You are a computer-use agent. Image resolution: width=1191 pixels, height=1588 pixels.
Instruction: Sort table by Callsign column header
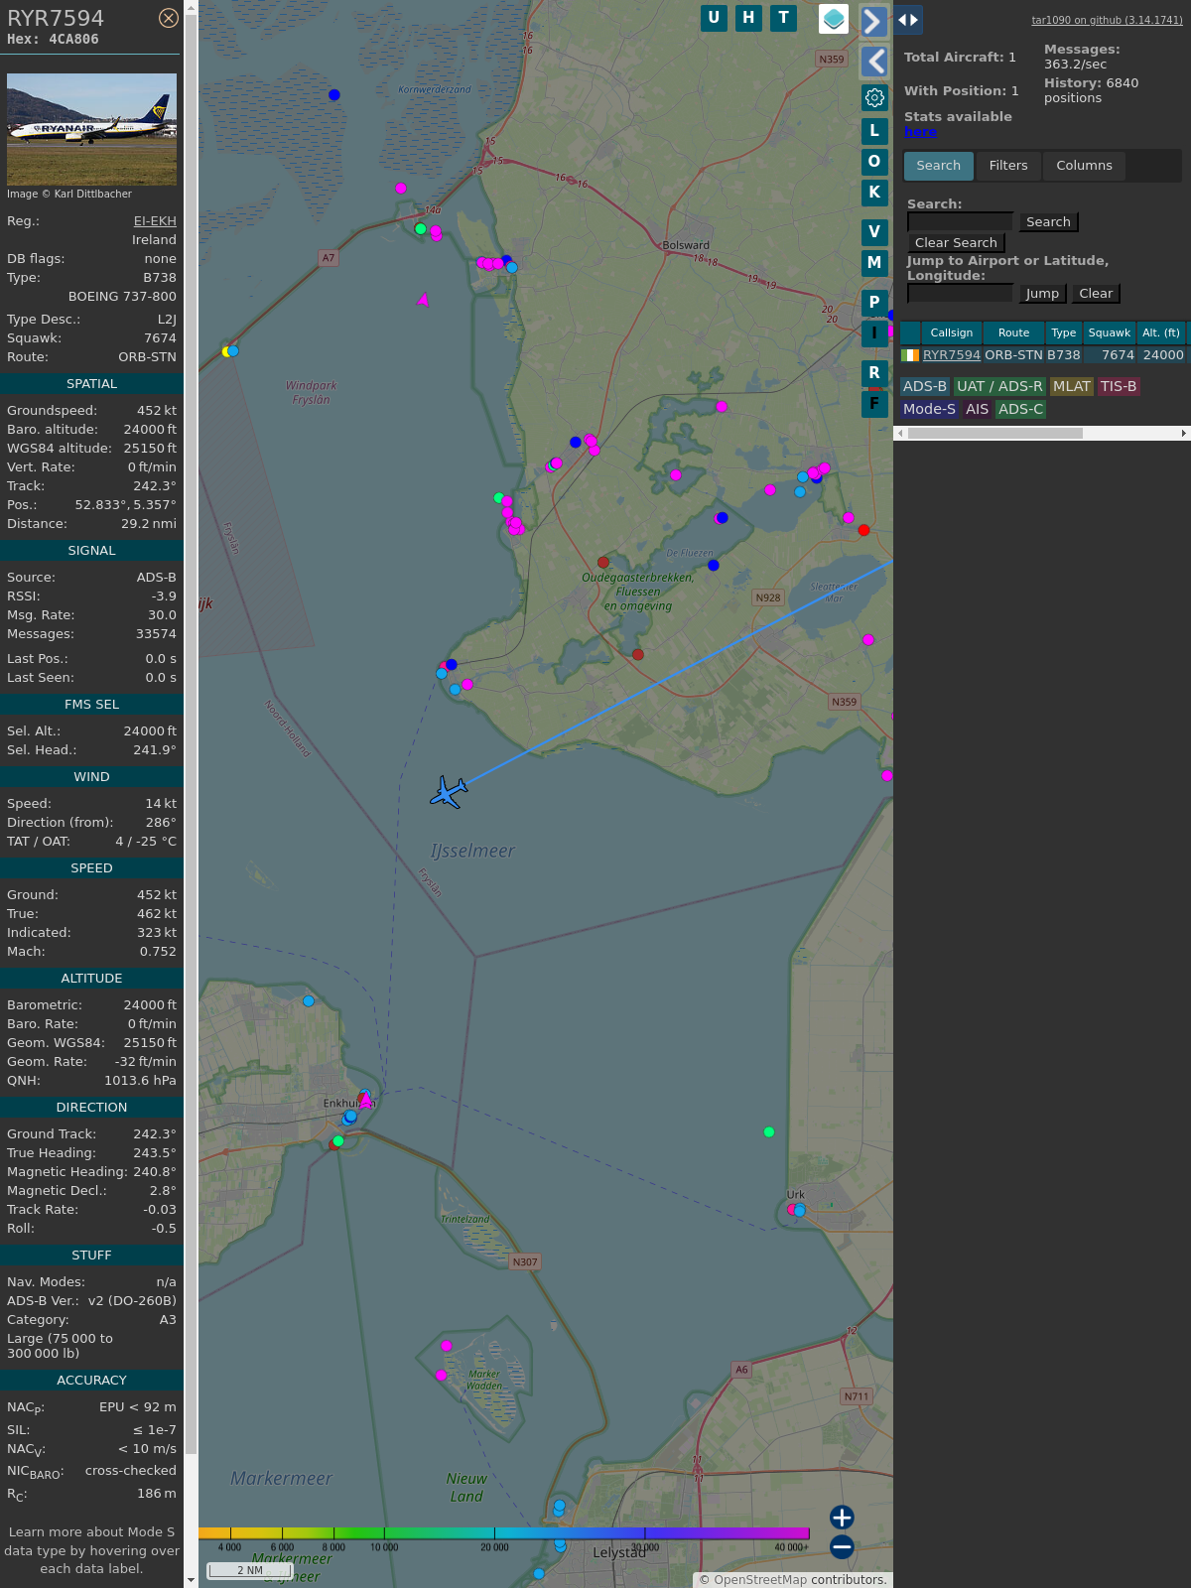click(x=951, y=333)
